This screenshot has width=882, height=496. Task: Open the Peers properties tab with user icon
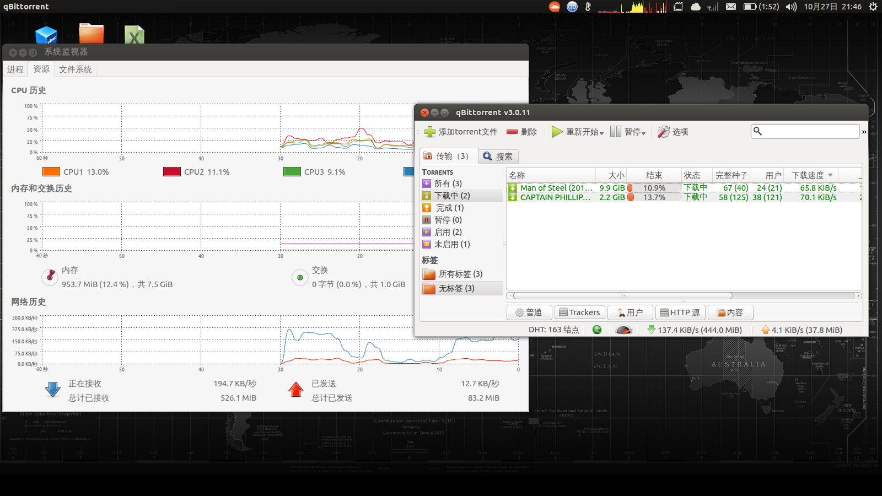[x=630, y=312]
